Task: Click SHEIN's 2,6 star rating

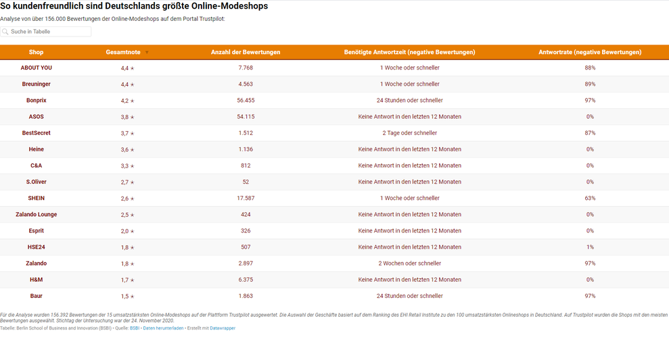Action: tap(128, 199)
